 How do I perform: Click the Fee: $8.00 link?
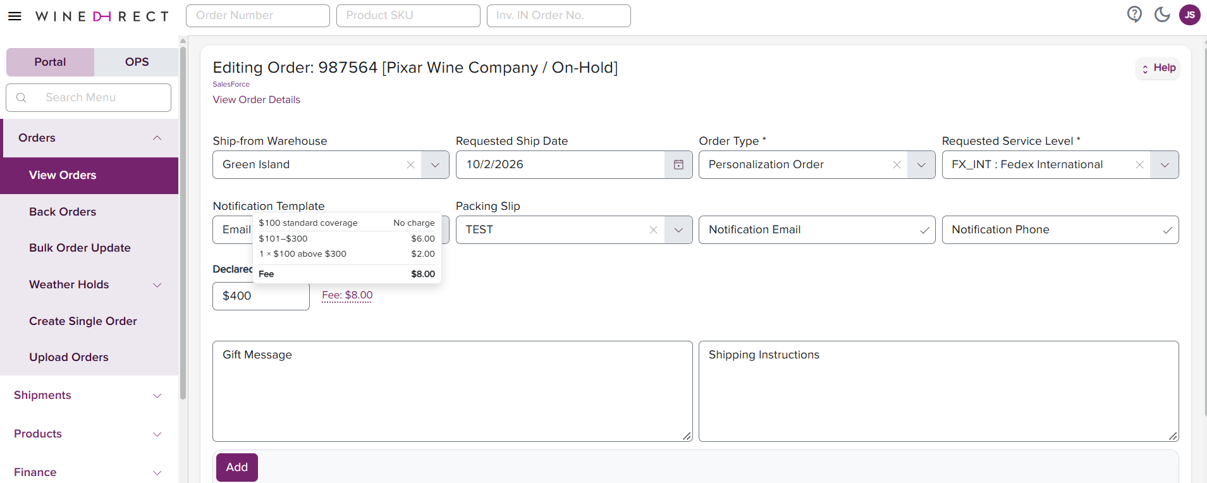coord(347,295)
